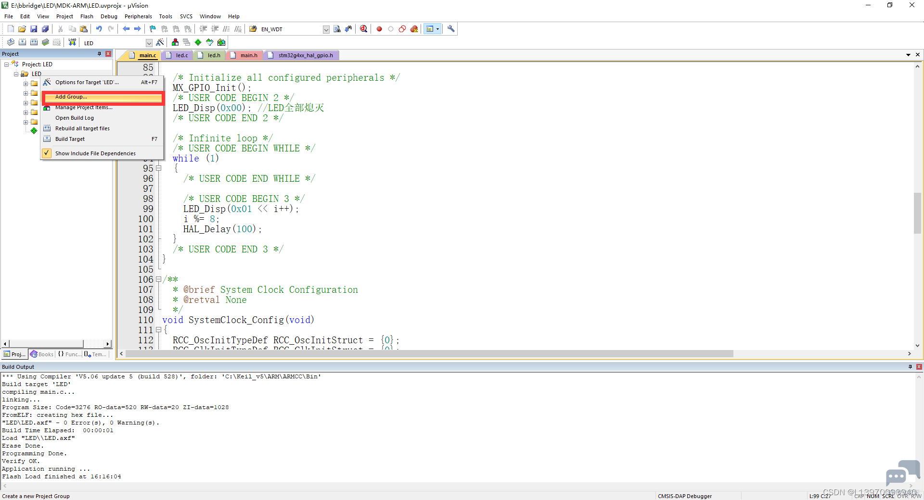This screenshot has height=500, width=924.
Task: Open the EN_WDT search dropdown
Action: point(326,29)
